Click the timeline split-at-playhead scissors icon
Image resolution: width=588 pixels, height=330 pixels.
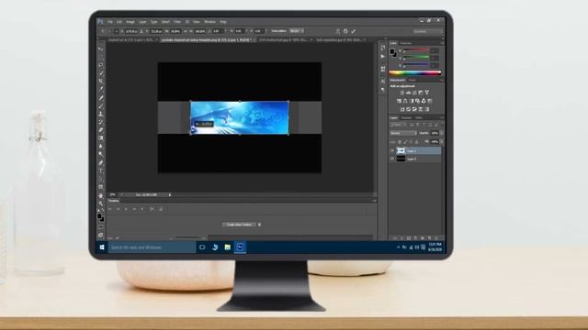[152, 209]
